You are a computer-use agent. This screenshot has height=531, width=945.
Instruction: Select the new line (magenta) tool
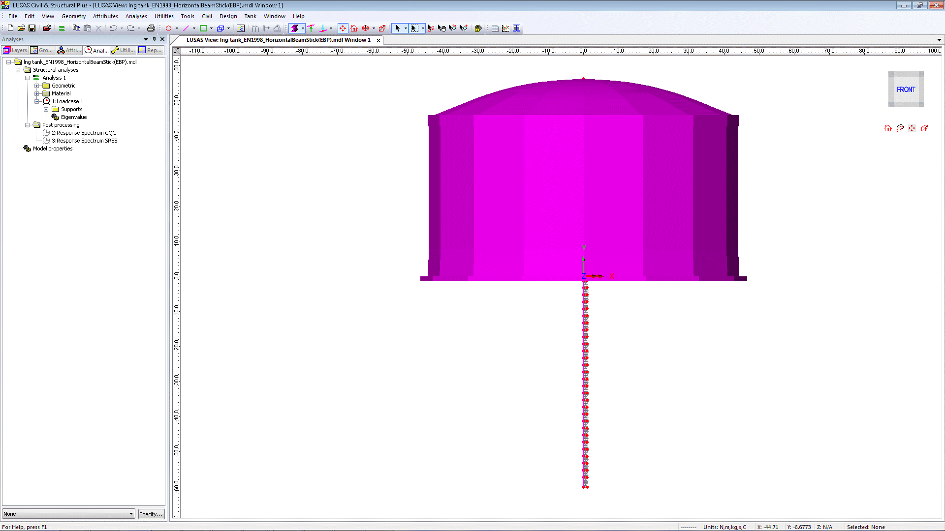[186, 28]
